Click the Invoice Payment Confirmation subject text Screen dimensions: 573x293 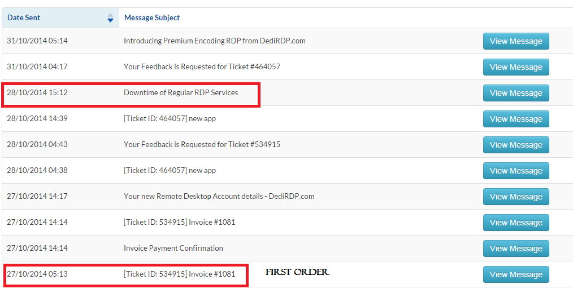point(173,248)
